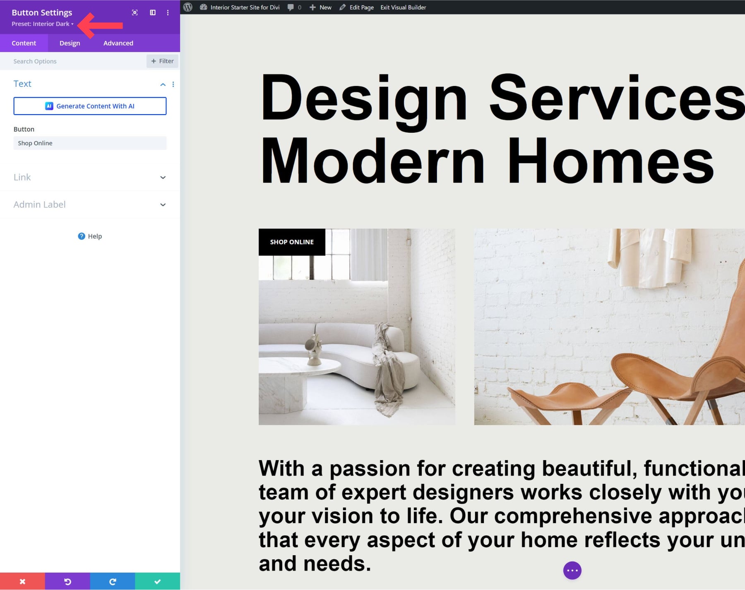745x590 pixels.
Task: Discard changes with the red X button
Action: pos(22,581)
